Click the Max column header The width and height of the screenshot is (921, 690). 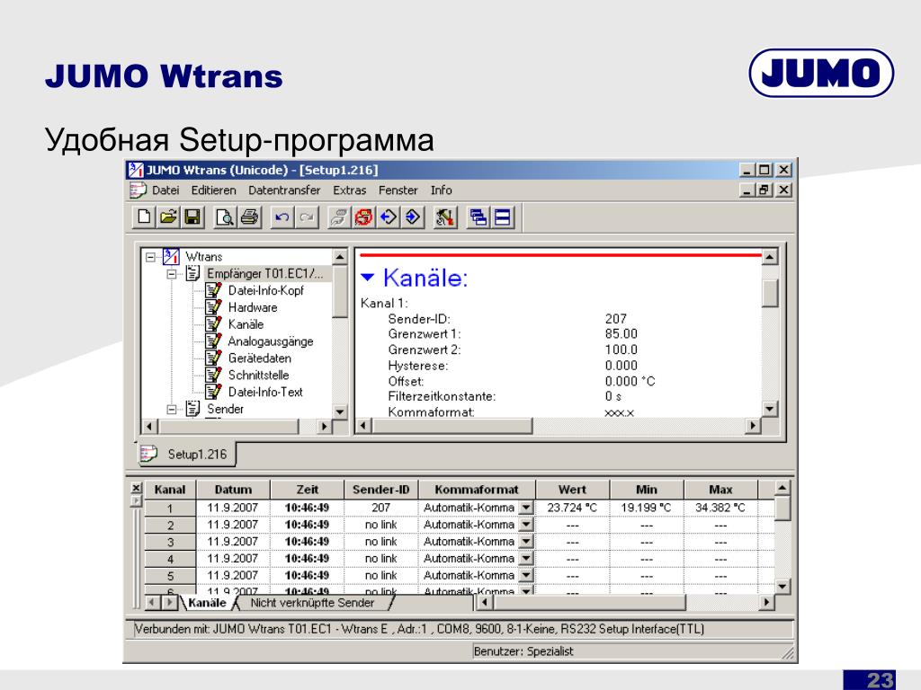[x=720, y=490]
